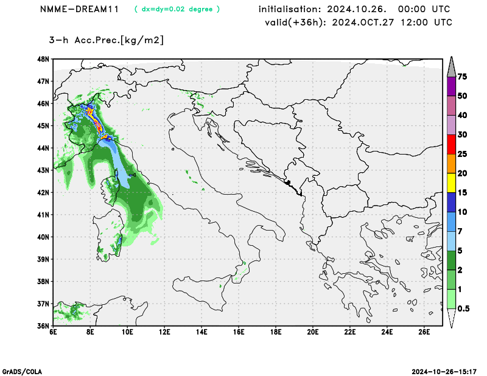487x376 pixels.
Task: Click the light green 0.5-1 legend band
Action: (451, 299)
